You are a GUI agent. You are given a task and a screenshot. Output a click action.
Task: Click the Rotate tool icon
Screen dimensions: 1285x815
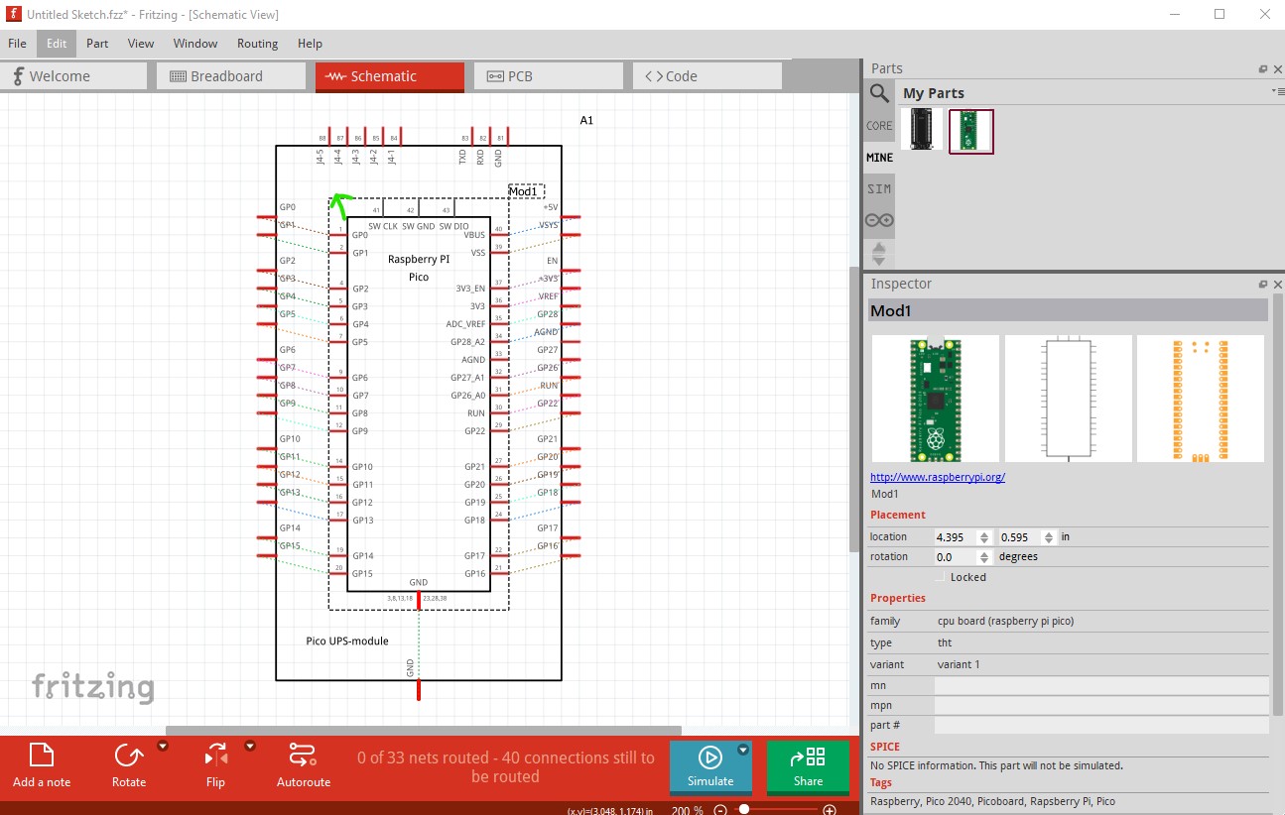129,757
